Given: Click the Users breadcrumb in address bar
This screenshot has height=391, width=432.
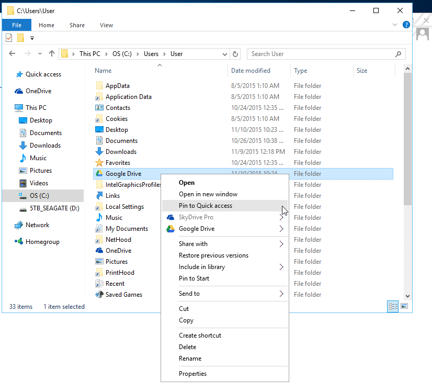Looking at the screenshot, I should (151, 54).
